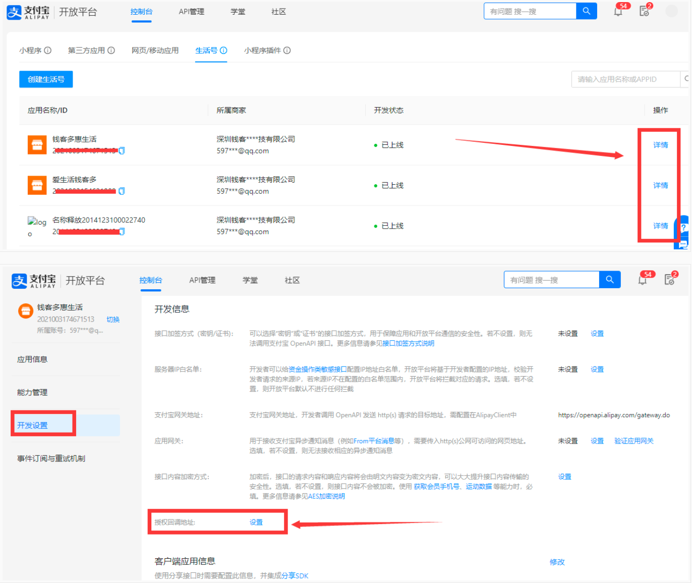Screen dimensions: 692x583
Task: Click 设置 for 接口内容加密方式
Action: (565, 477)
